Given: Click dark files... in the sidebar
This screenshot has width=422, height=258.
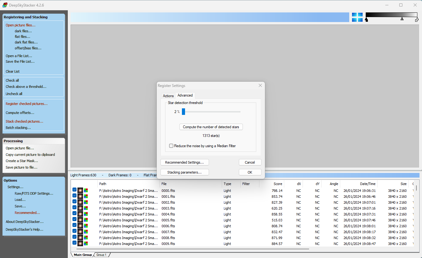Looking at the screenshot, I should point(23,31).
